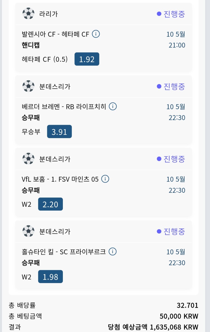Screen dimensions: 210x332
Task: Open info icon for VfL 보훔 - 마인츠 05
Action: (105, 179)
